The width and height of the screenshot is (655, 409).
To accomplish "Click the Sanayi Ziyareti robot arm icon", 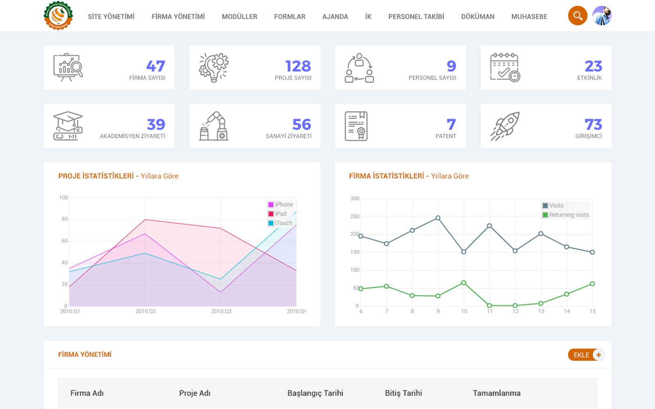I will tap(214, 126).
